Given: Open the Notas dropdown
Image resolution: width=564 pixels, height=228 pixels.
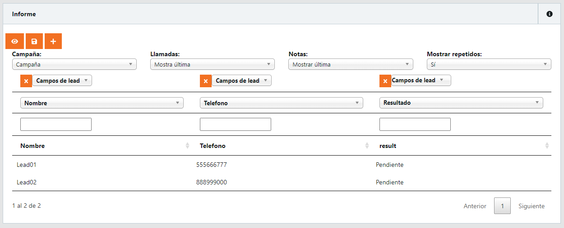Looking at the screenshot, I should tap(351, 64).
